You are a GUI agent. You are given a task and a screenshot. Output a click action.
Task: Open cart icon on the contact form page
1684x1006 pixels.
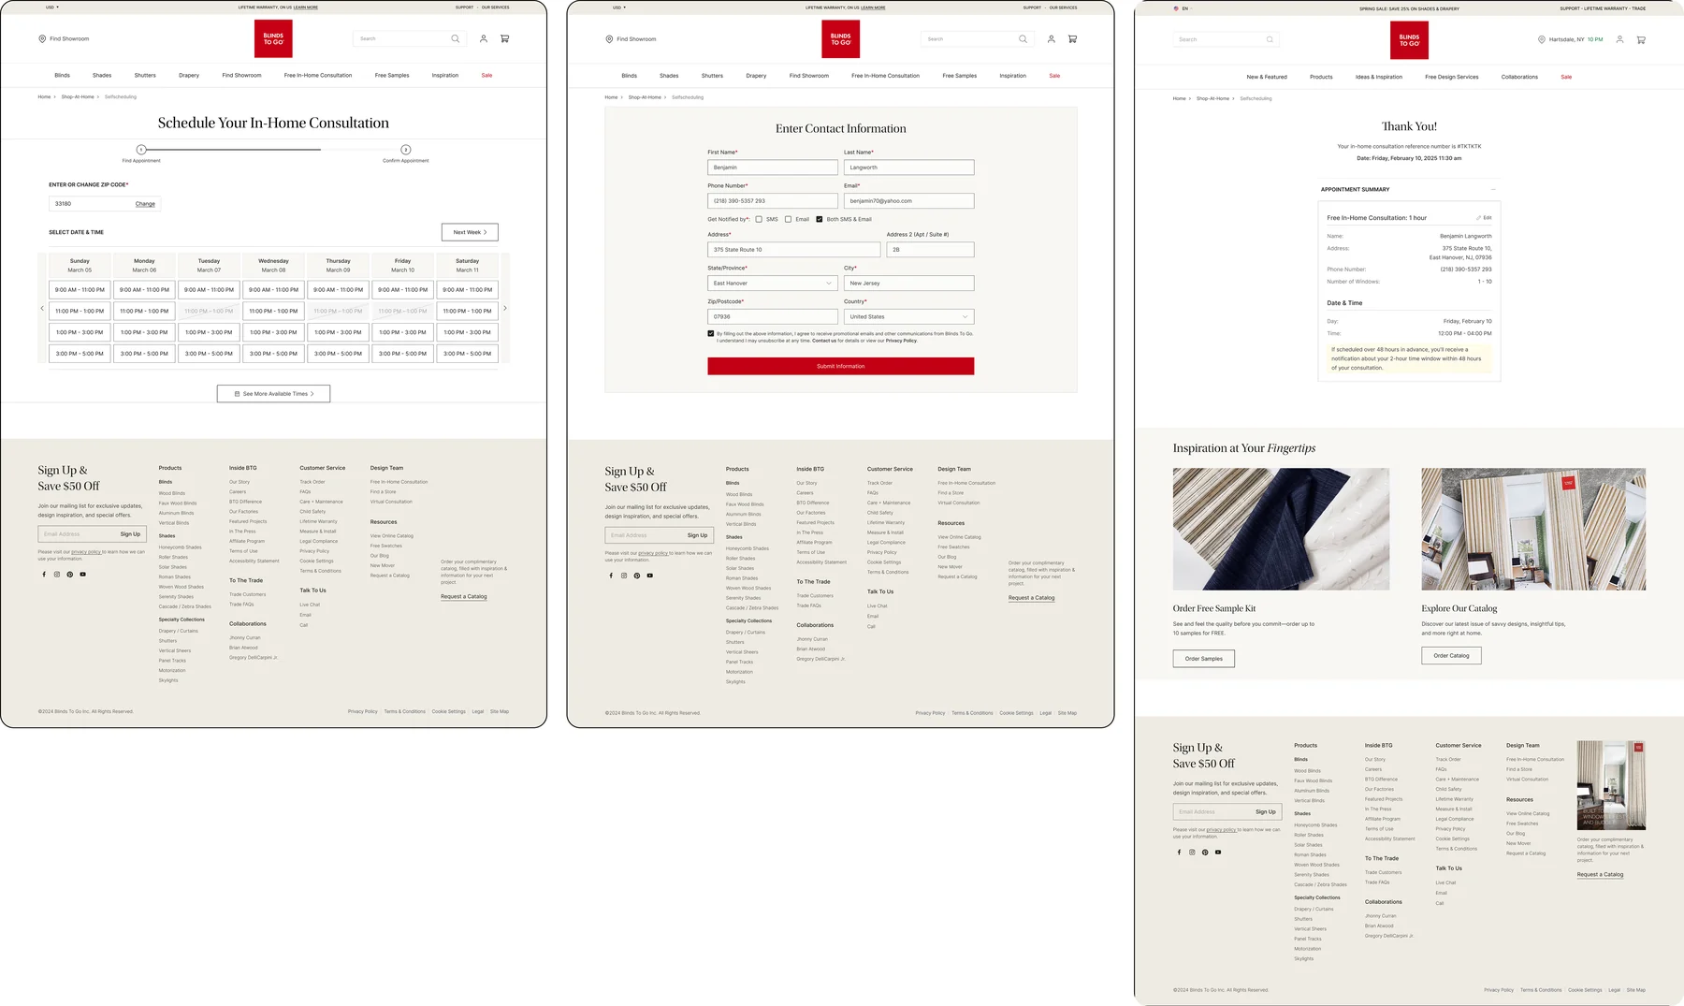click(x=1072, y=39)
